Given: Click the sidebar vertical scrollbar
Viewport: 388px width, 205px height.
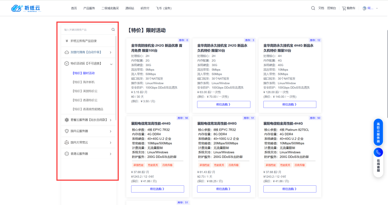Looking at the screenshot, I should [x=116, y=79].
